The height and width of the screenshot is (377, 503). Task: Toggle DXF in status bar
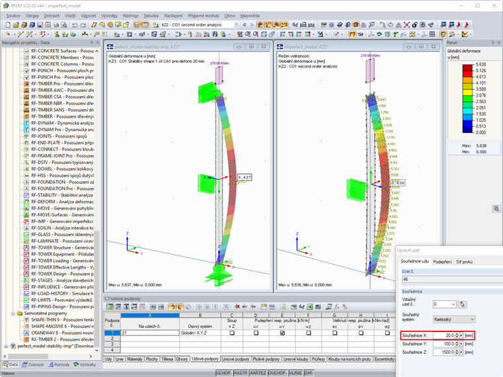(x=308, y=373)
